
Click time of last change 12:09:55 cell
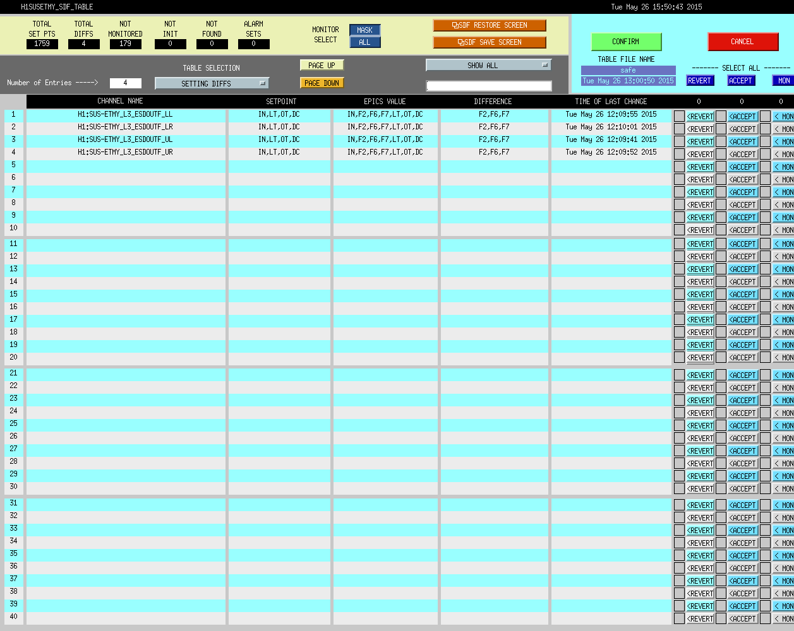point(611,114)
